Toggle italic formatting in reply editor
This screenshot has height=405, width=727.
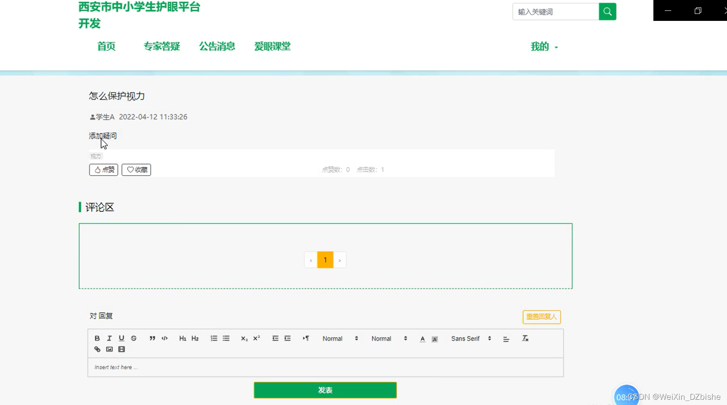pyautogui.click(x=109, y=338)
